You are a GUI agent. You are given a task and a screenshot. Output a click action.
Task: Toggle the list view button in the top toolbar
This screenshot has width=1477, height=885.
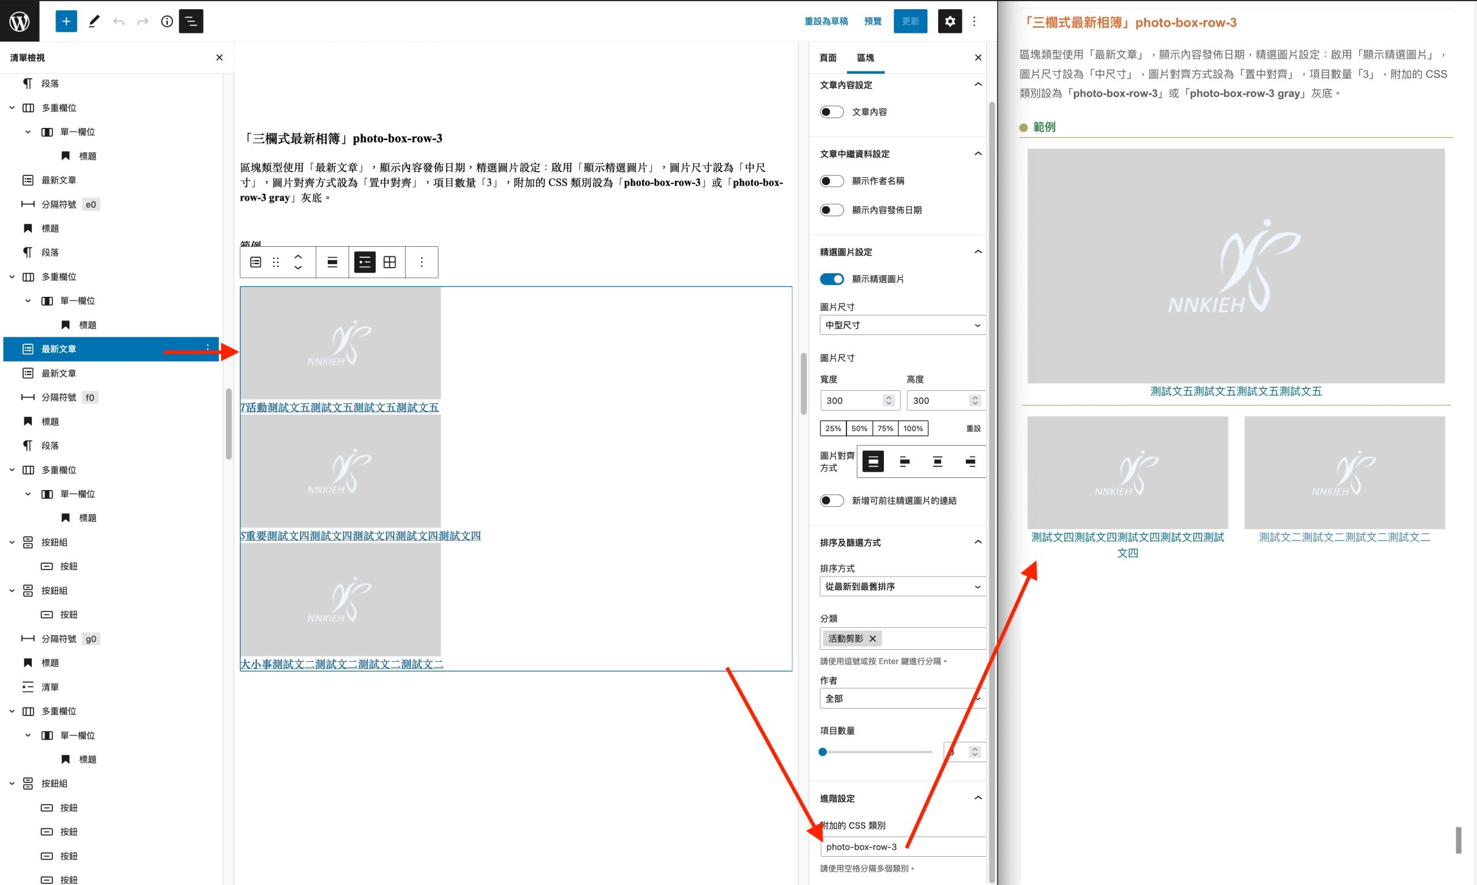pos(191,21)
